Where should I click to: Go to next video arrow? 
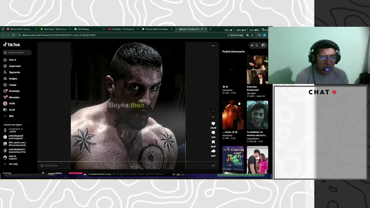[x=213, y=117]
